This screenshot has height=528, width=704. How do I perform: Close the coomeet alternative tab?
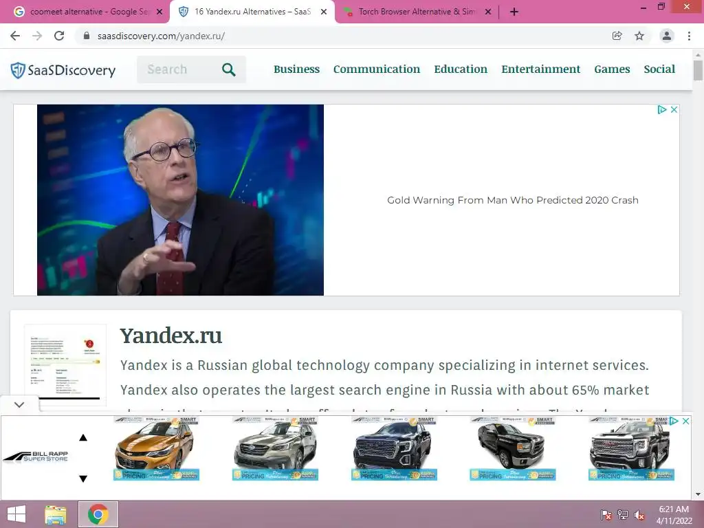point(159,12)
